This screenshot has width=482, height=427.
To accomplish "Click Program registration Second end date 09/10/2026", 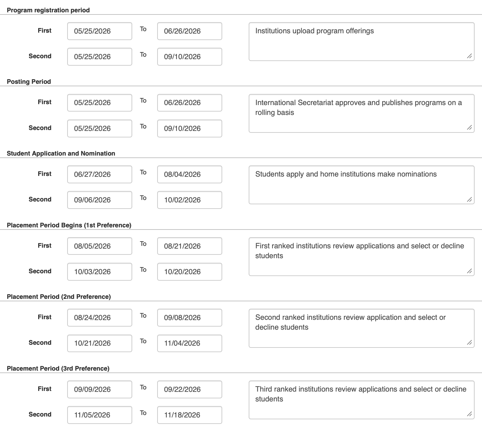I will pyautogui.click(x=190, y=57).
